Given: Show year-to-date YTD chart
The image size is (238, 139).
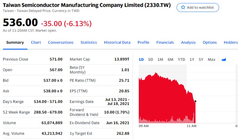Looking at the screenshot, I should [x=181, y=59].
